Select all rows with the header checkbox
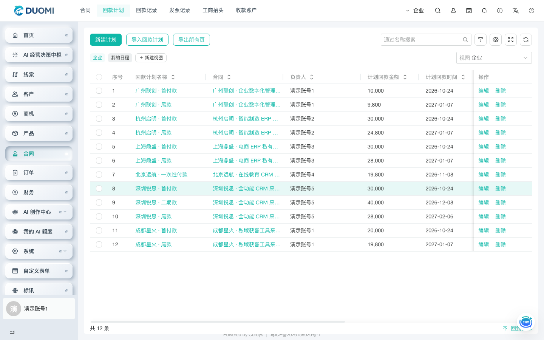 99,77
